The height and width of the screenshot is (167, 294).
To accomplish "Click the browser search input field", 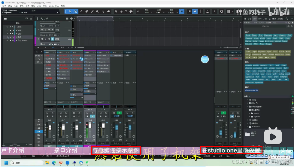I will click(265, 26).
